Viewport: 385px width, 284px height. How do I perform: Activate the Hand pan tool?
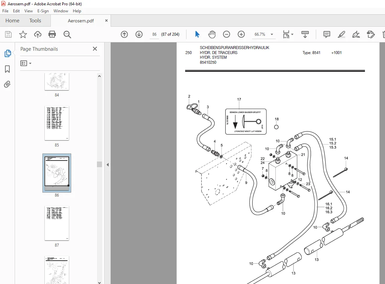coord(212,34)
